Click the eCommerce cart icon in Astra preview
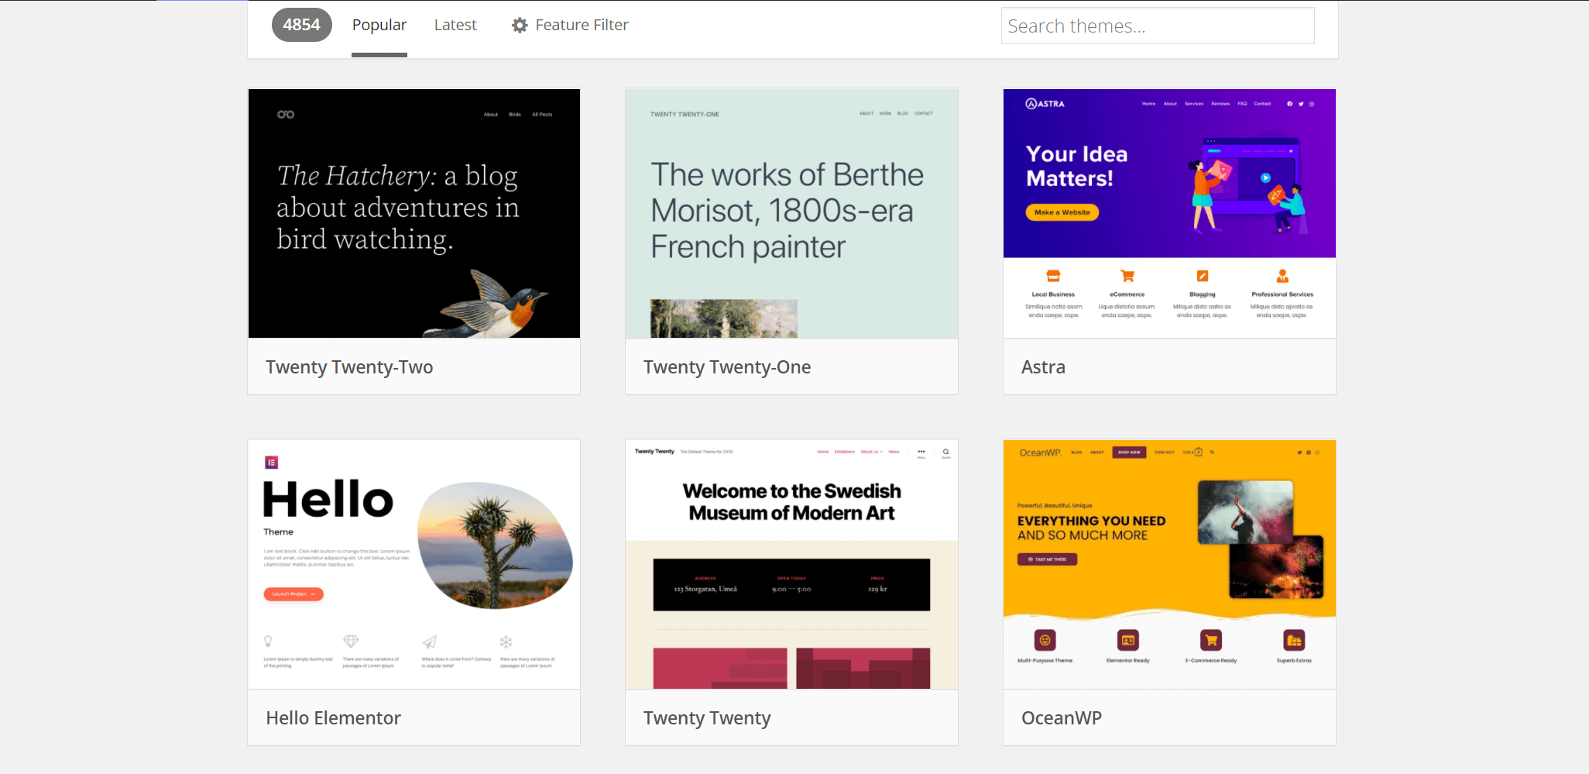Image resolution: width=1589 pixels, height=774 pixels. pos(1127,276)
